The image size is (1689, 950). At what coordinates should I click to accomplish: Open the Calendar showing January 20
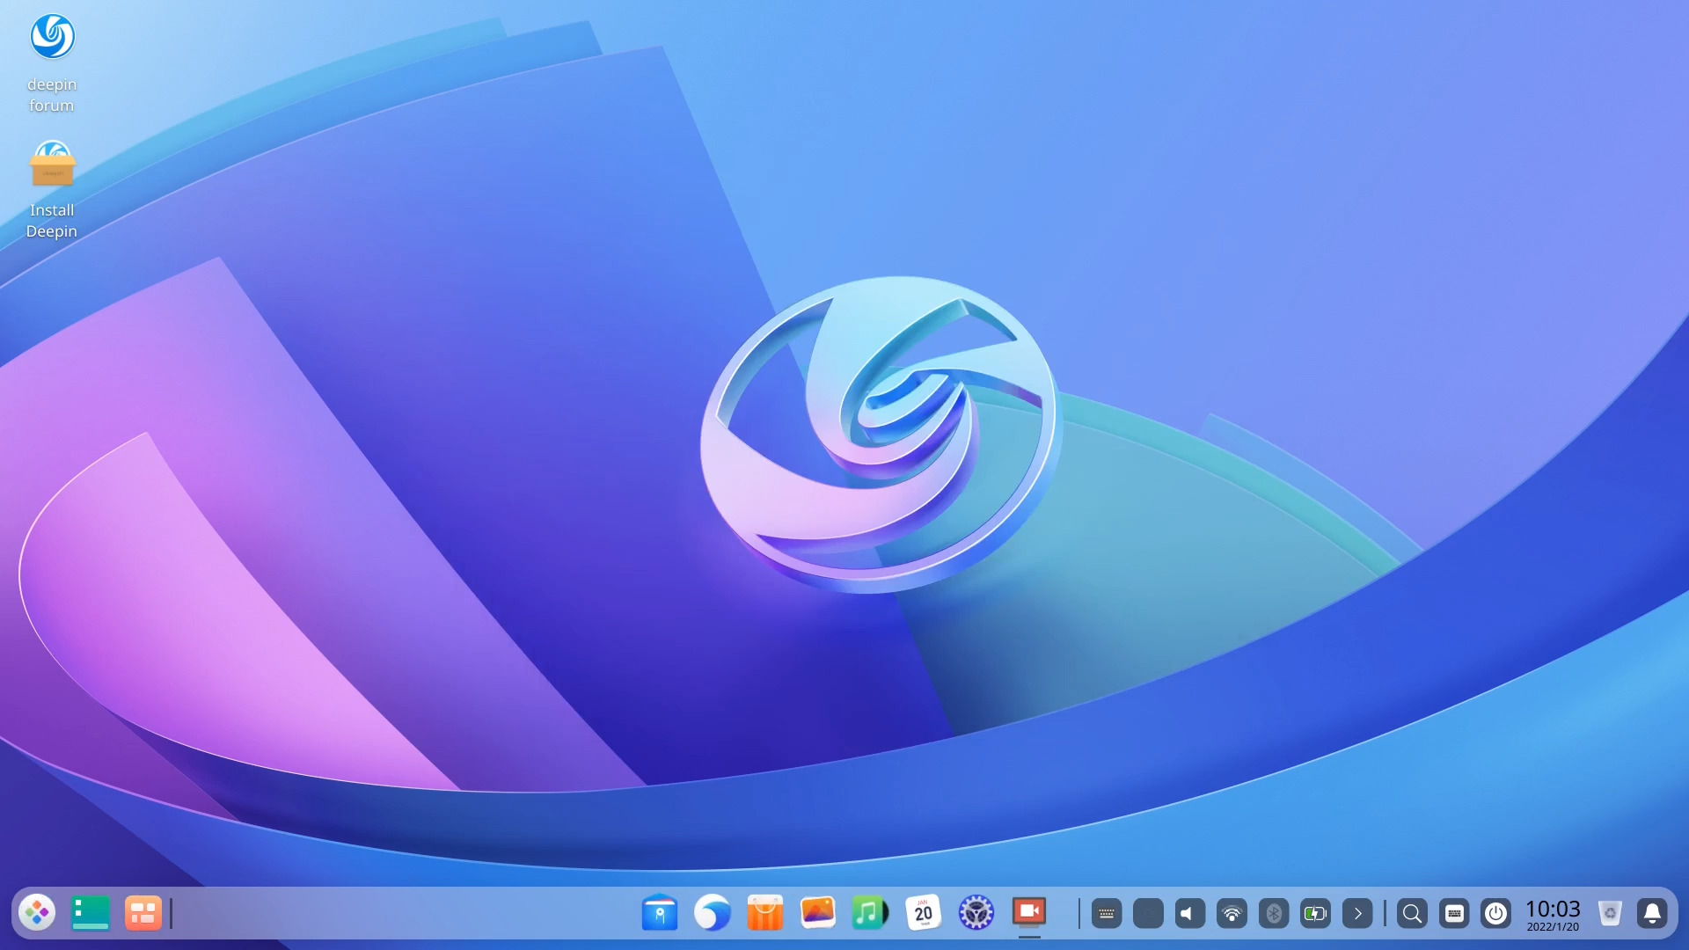point(924,914)
